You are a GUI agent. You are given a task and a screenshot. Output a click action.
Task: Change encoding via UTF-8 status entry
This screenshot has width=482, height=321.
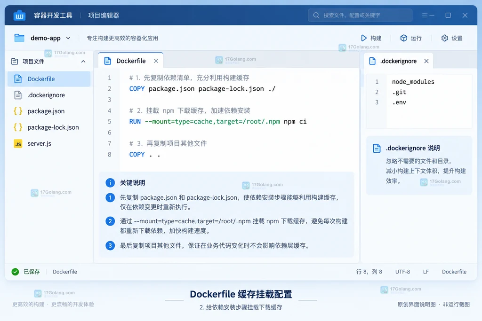point(402,272)
